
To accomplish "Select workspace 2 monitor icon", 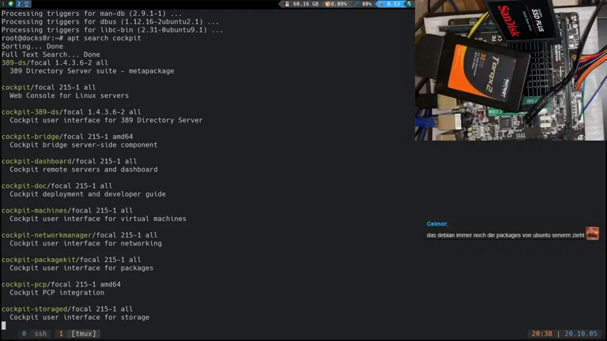I will click(x=27, y=4).
